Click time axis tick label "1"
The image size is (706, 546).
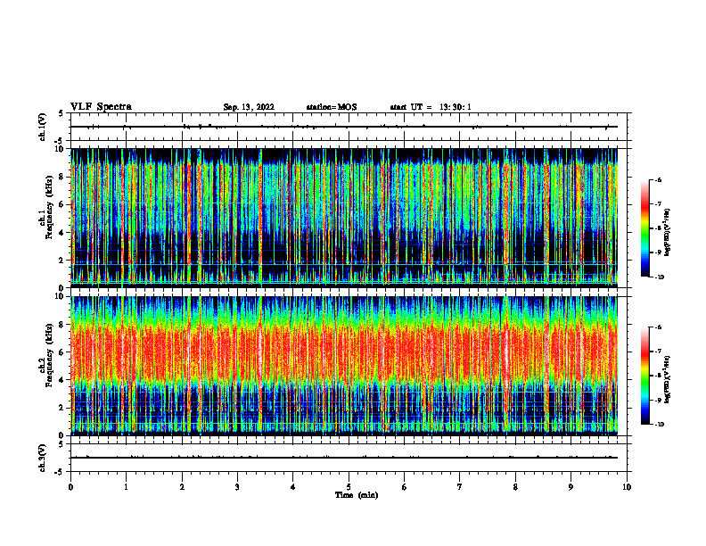click(x=127, y=487)
